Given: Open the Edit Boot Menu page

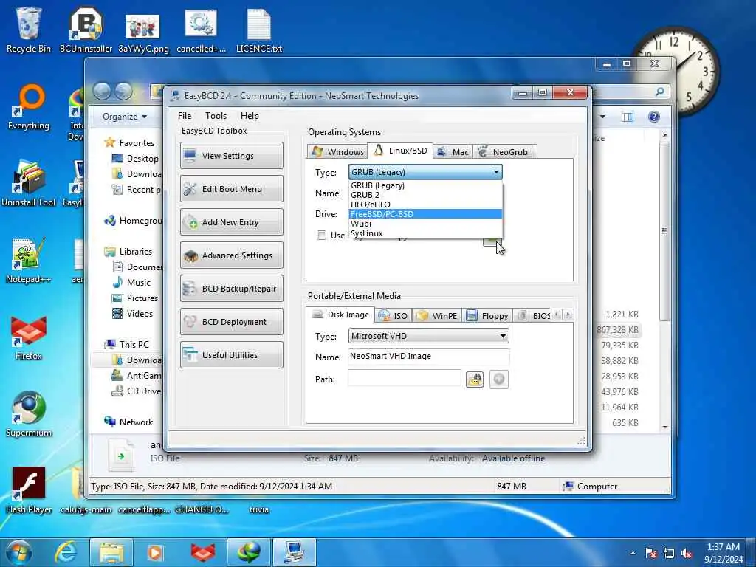Looking at the screenshot, I should tap(231, 189).
